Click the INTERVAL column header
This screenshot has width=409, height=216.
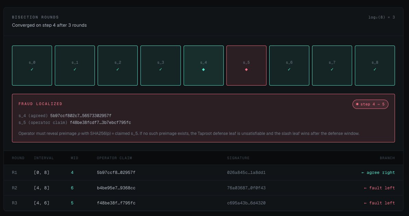44,158
